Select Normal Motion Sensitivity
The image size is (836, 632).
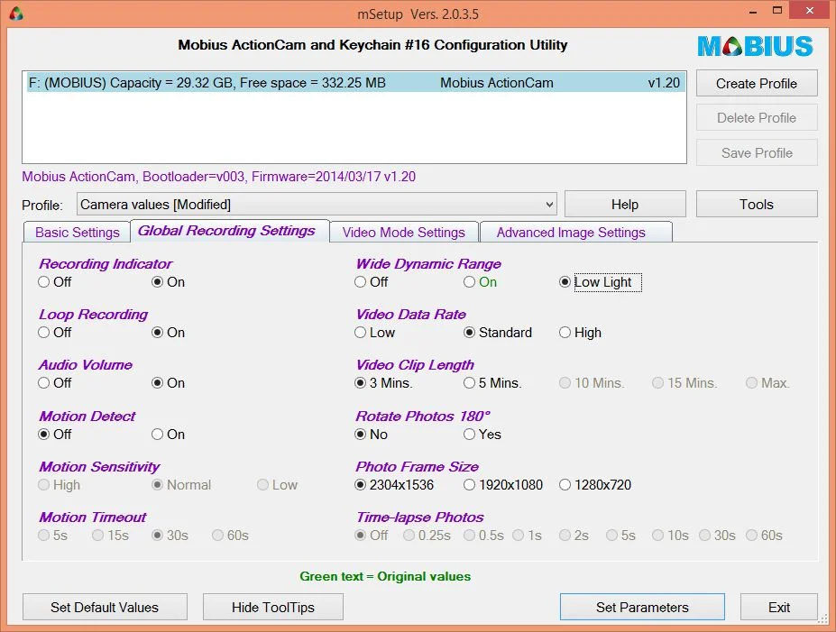tap(182, 485)
